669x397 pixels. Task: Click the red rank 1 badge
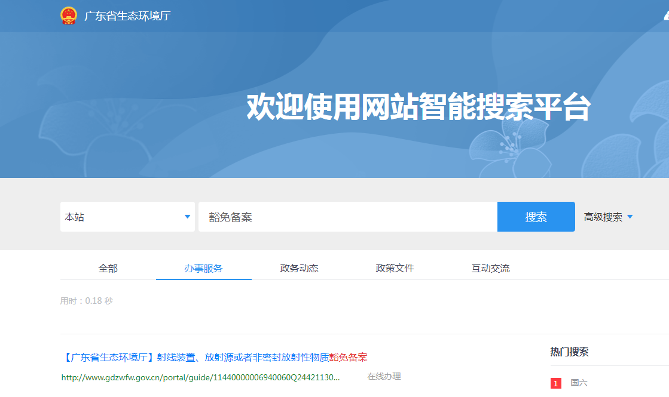[x=556, y=383]
